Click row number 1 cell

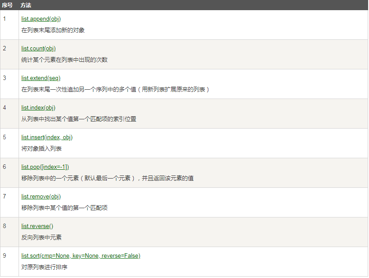9,25
